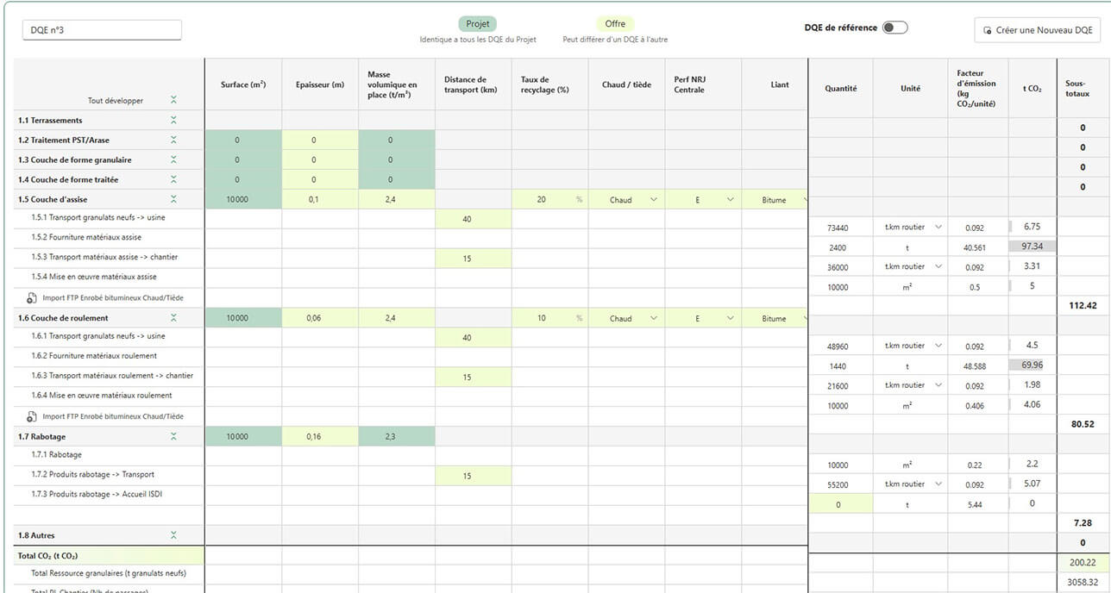Edit Epaisseur value 0,16 for Rabotage
Image resolution: width=1111 pixels, height=593 pixels.
(320, 437)
